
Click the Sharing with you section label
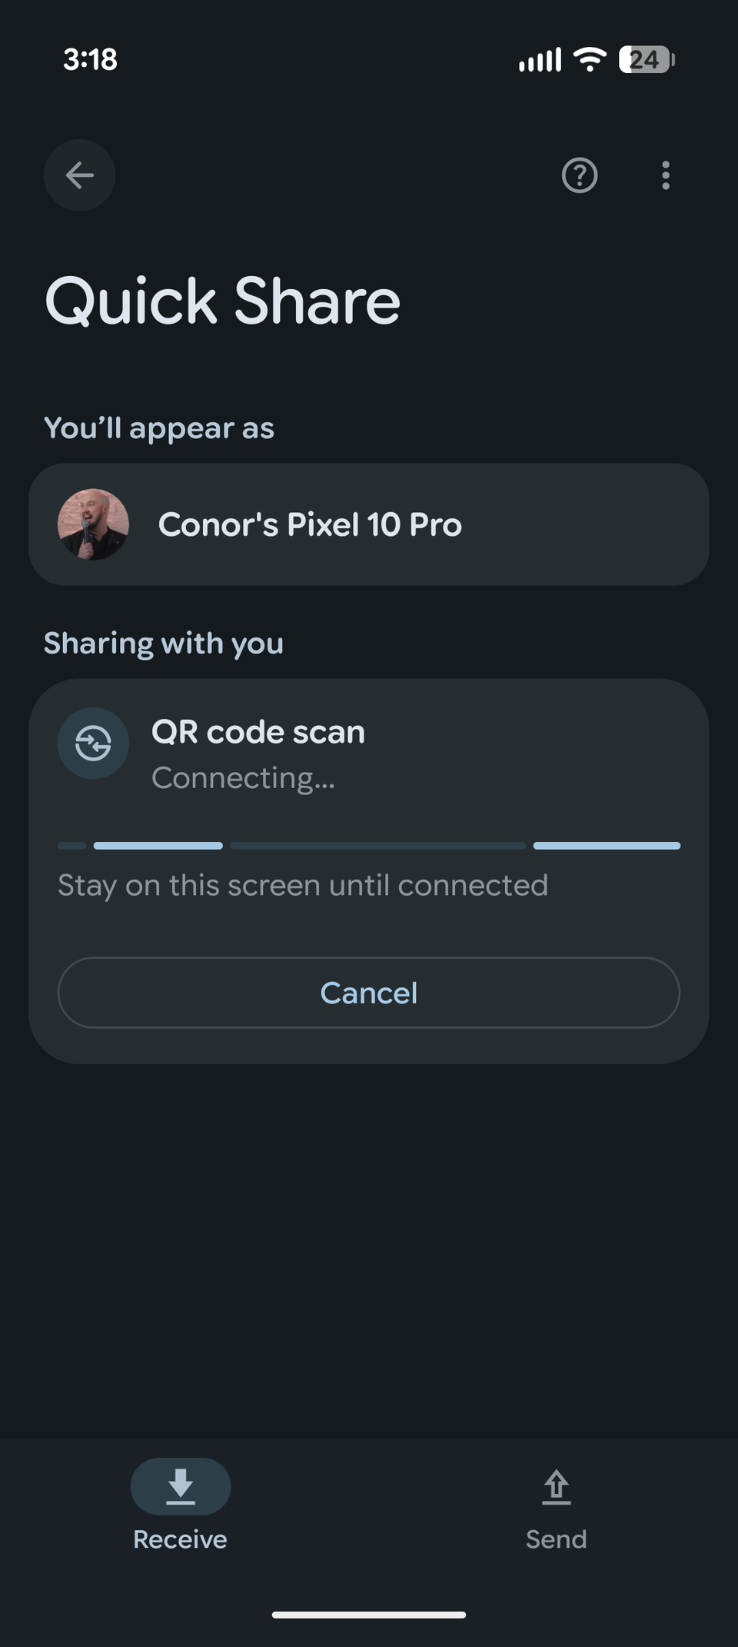pyautogui.click(x=165, y=643)
